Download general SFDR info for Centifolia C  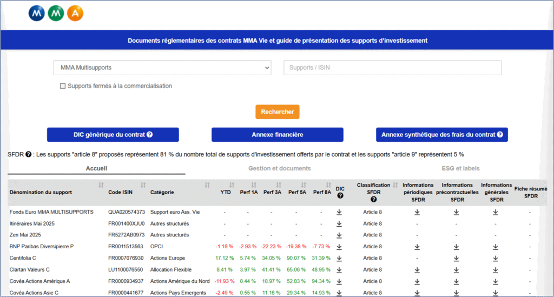[x=496, y=259]
